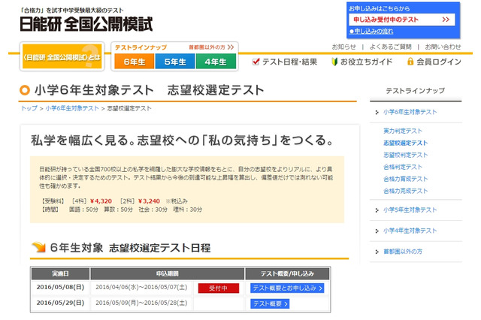Open the 会員ログイン menu item

pos(438,62)
